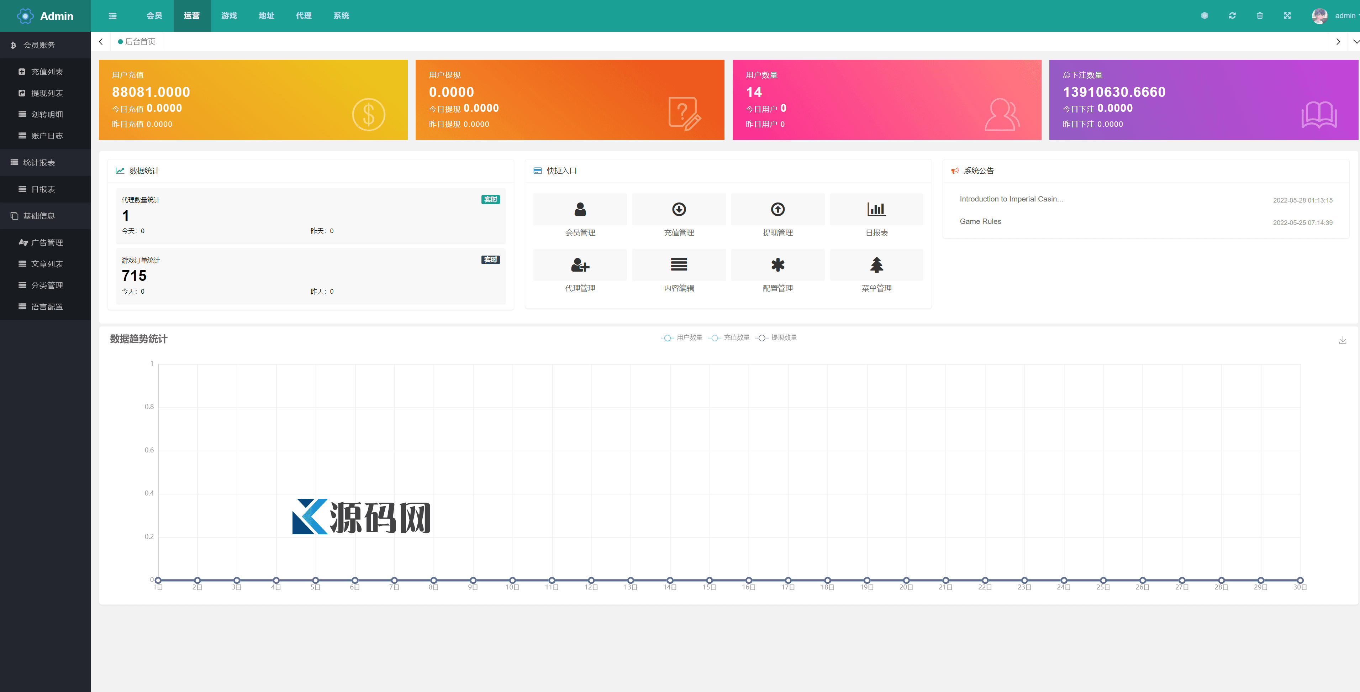
Task: Open tab options dropdown arrow at right
Action: pos(1355,42)
